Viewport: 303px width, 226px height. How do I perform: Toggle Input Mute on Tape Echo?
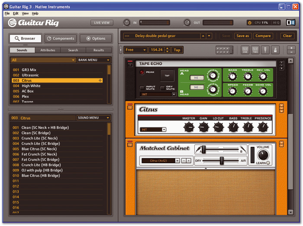(x=142, y=87)
